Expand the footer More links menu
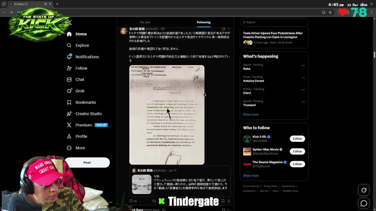376x211 pixels. [x=276, y=191]
